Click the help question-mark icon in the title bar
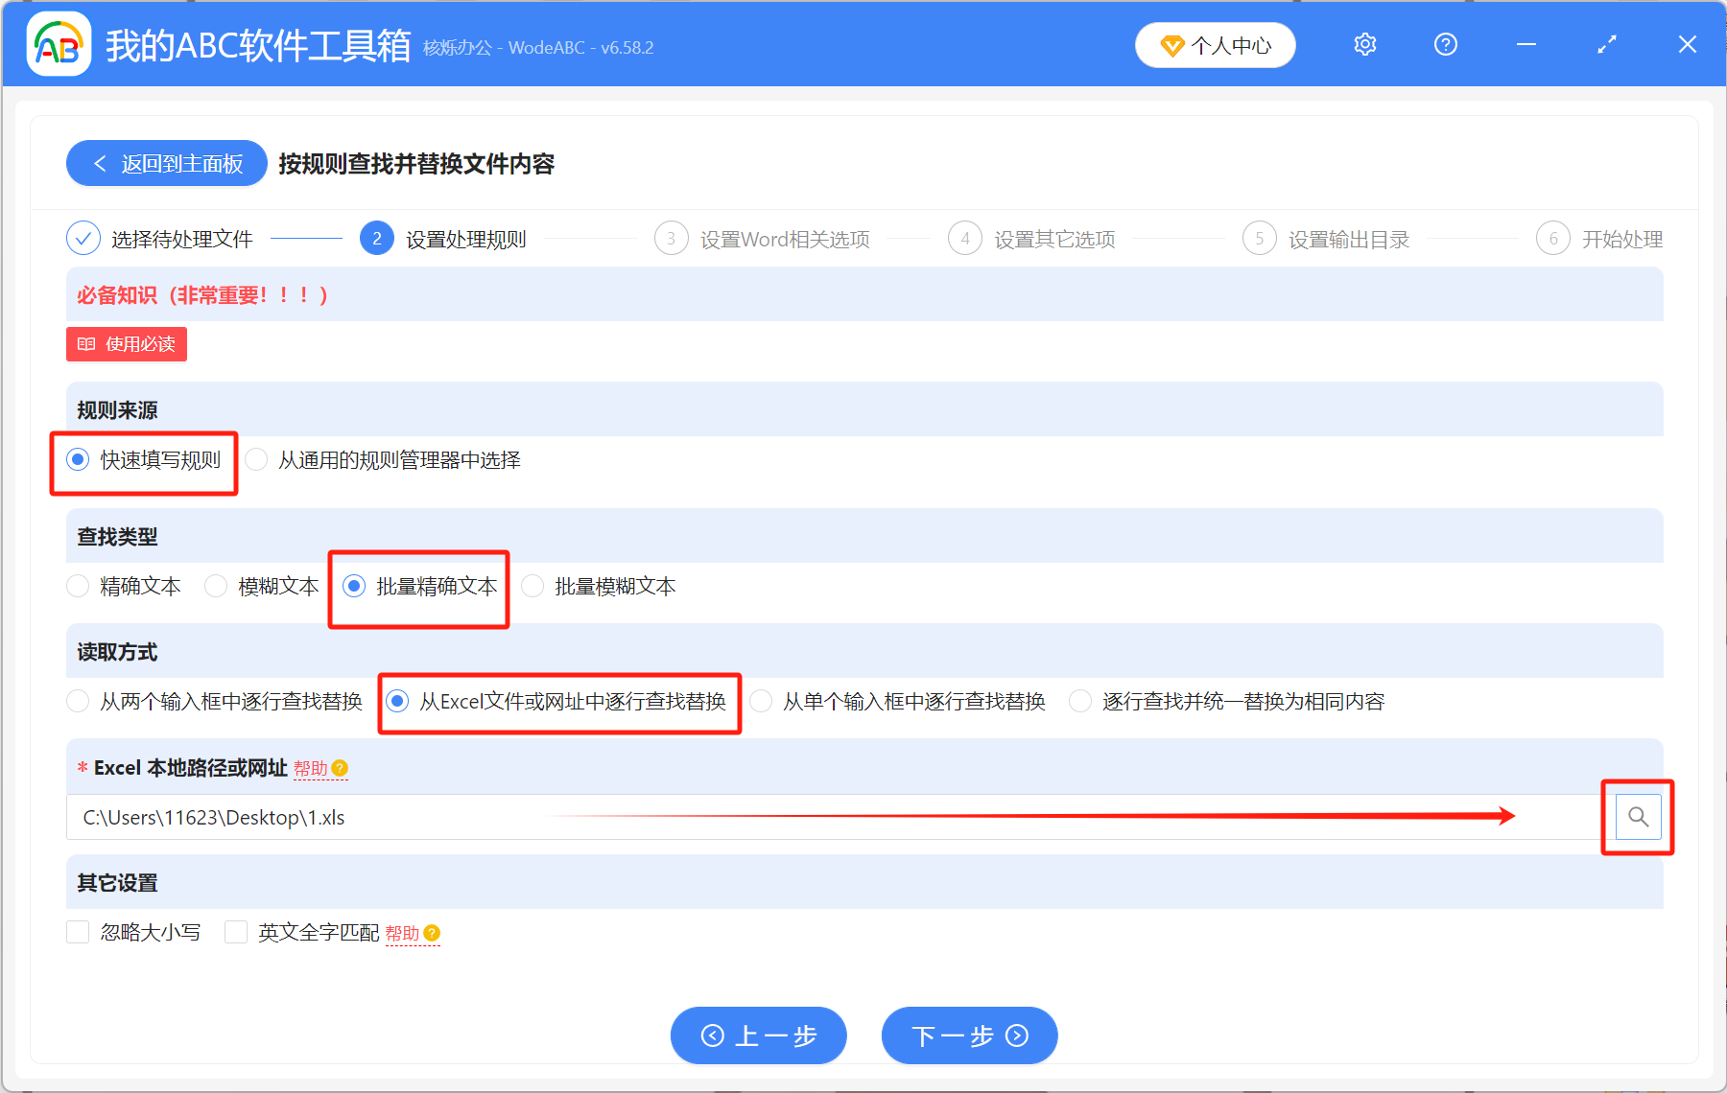Image resolution: width=1727 pixels, height=1093 pixels. click(x=1445, y=44)
